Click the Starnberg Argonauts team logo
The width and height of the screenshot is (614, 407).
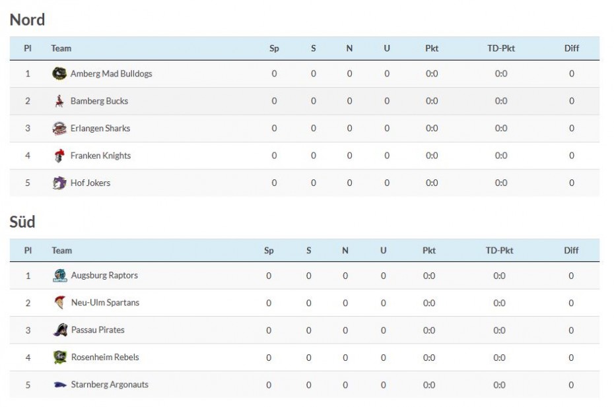60,385
